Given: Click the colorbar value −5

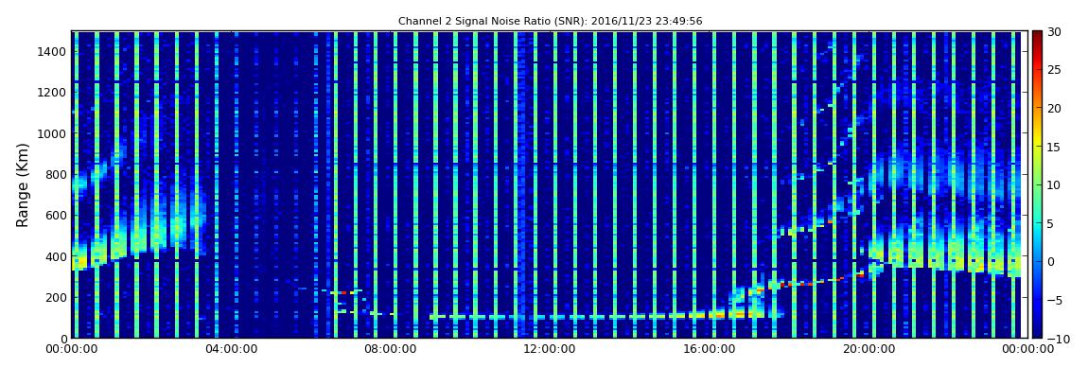Looking at the screenshot, I should point(1055,301).
